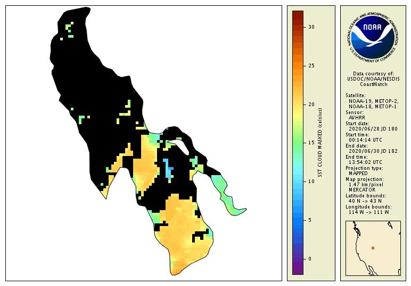This screenshot has width=411, height=286.
Task: Click the 'Longitude bounds:' label
Action: tap(368, 207)
